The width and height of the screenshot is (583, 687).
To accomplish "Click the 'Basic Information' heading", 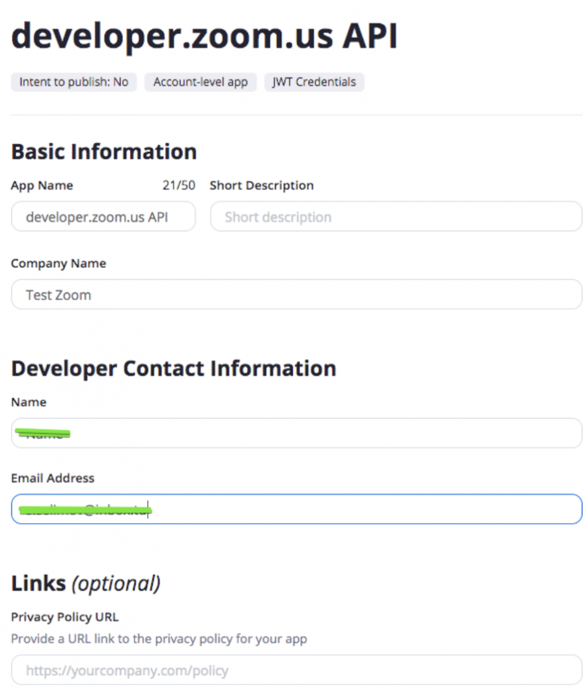I will pyautogui.click(x=104, y=152).
